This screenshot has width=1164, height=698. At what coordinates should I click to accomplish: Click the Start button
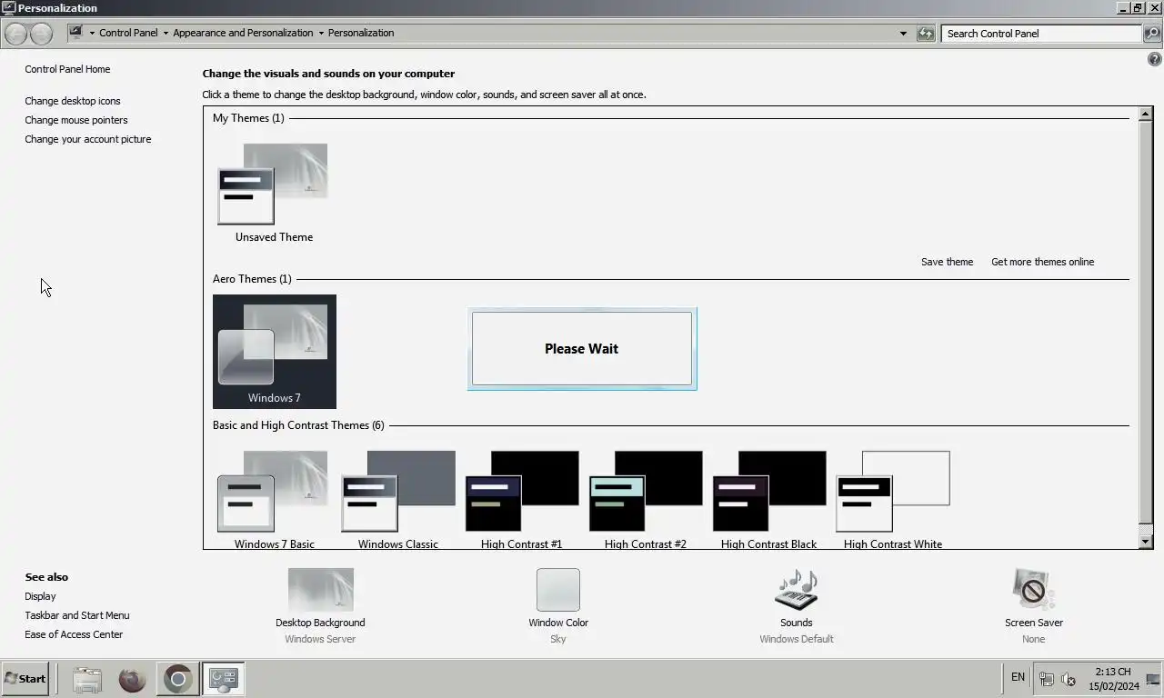pyautogui.click(x=25, y=679)
